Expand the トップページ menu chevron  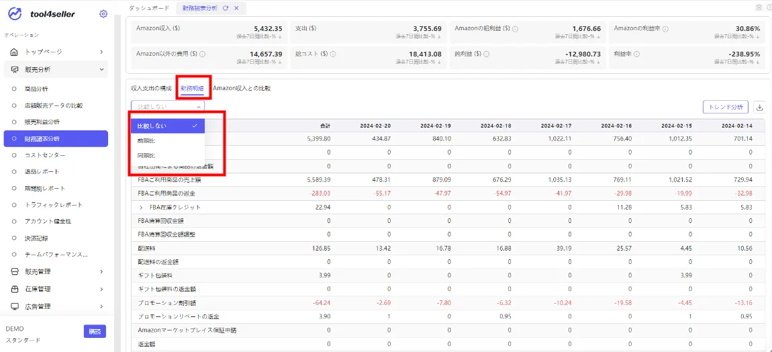(101, 52)
